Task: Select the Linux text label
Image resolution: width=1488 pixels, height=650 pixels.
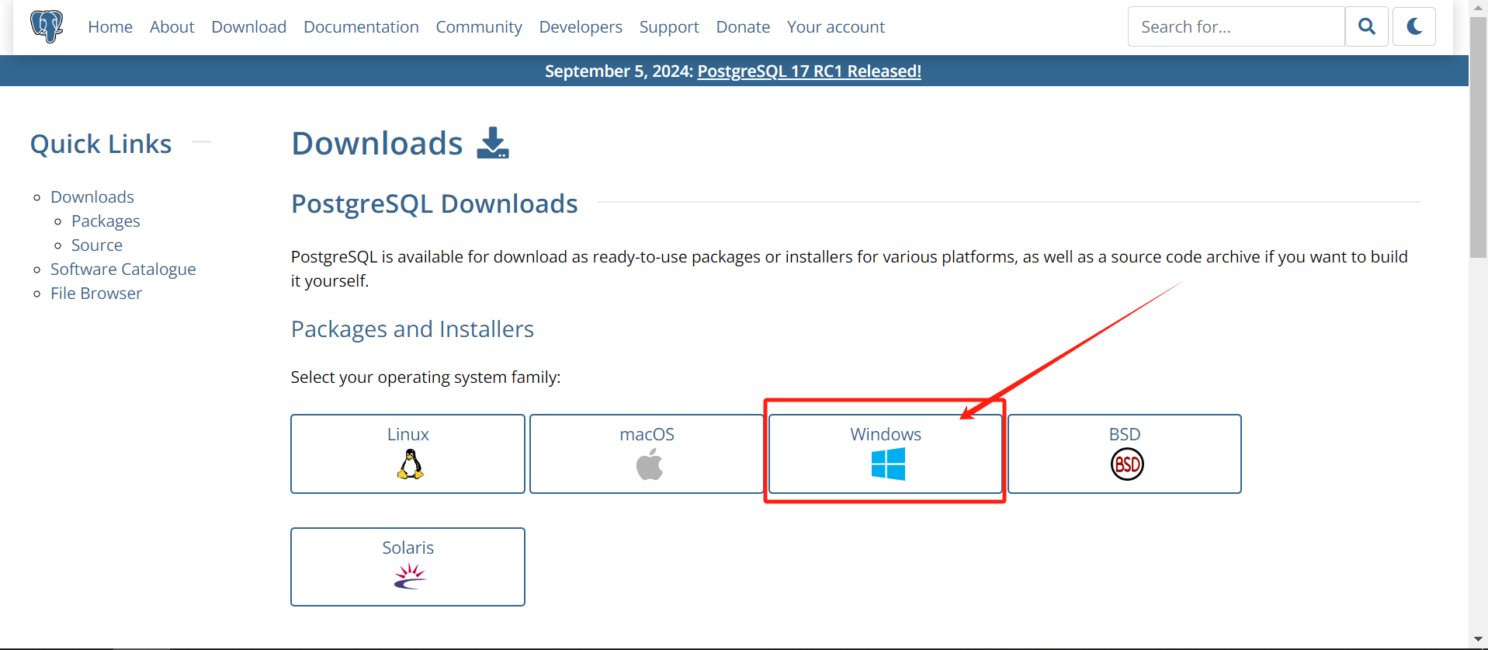Action: [408, 435]
